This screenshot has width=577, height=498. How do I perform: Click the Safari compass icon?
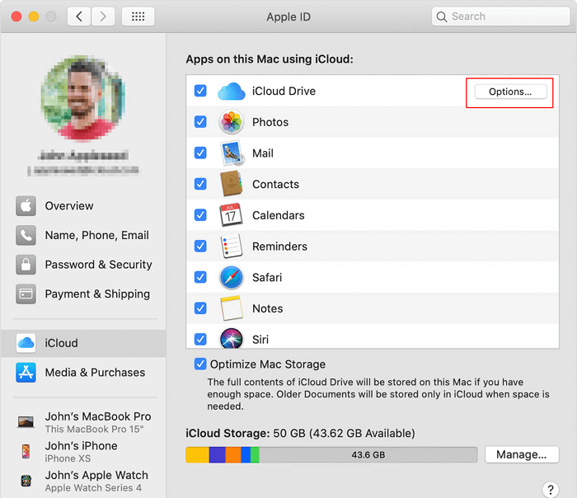pos(232,277)
